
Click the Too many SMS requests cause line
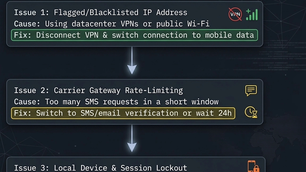point(116,102)
